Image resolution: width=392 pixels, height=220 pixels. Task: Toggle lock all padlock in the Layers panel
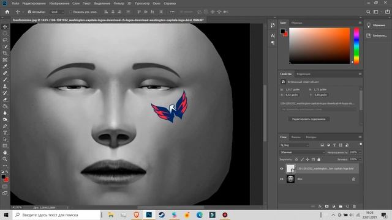[x=318, y=159]
